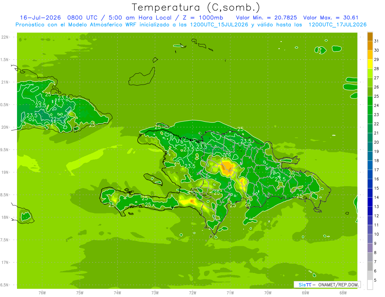This screenshot has height=297, width=385.
Task: Click the "22N" latitude axis label
Action: coord(5,37)
